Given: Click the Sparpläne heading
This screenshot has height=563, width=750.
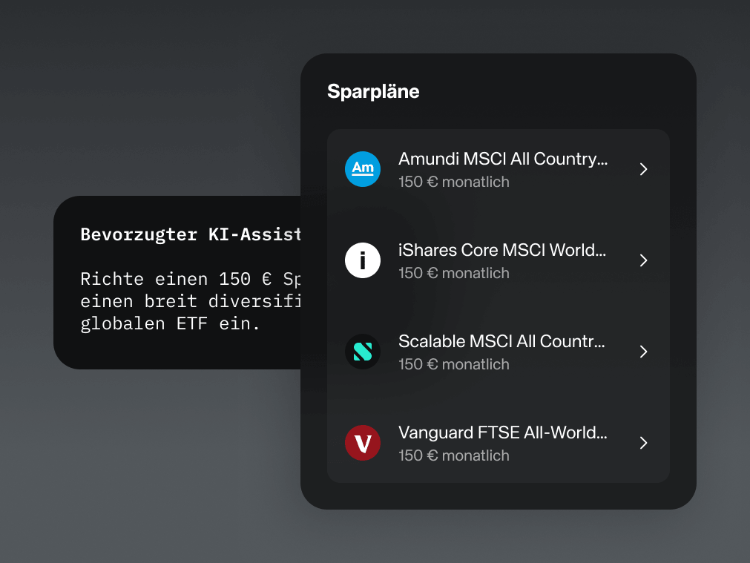Looking at the screenshot, I should [x=373, y=92].
